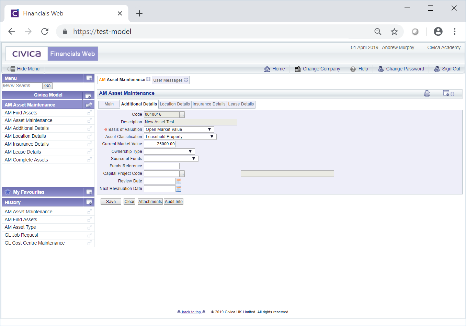Open the Ownership Type dropdown

coord(169,151)
